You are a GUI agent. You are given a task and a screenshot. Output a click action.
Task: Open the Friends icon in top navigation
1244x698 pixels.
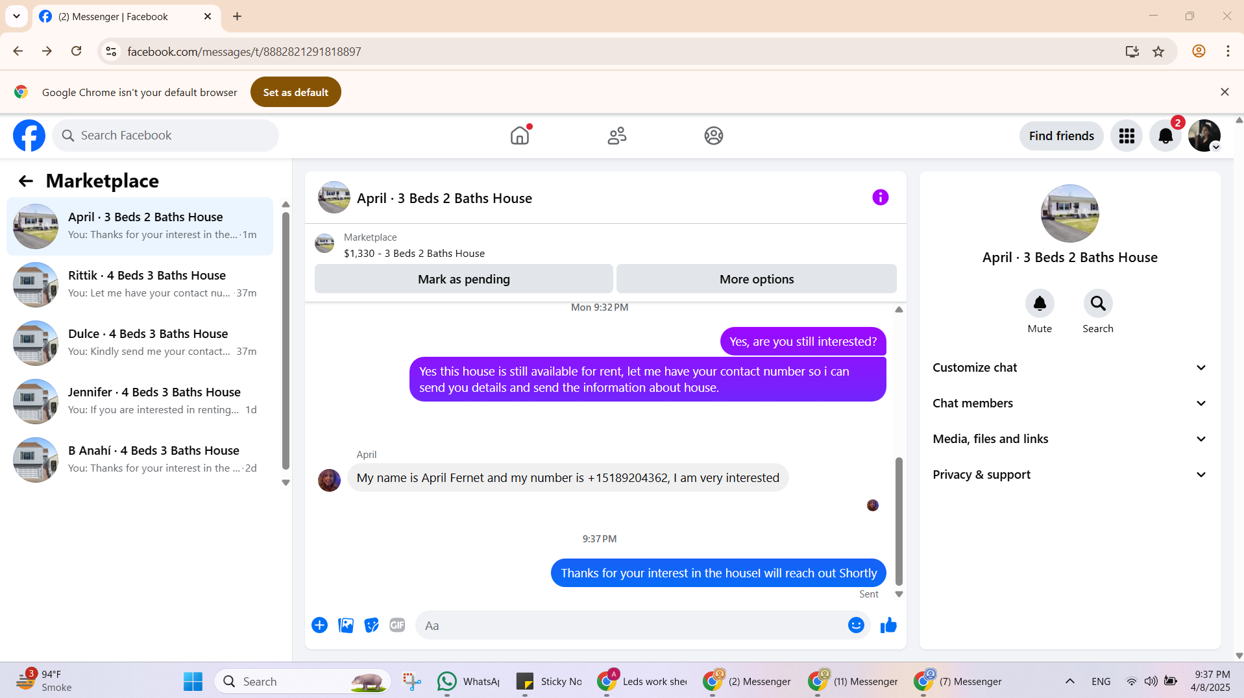pos(616,136)
